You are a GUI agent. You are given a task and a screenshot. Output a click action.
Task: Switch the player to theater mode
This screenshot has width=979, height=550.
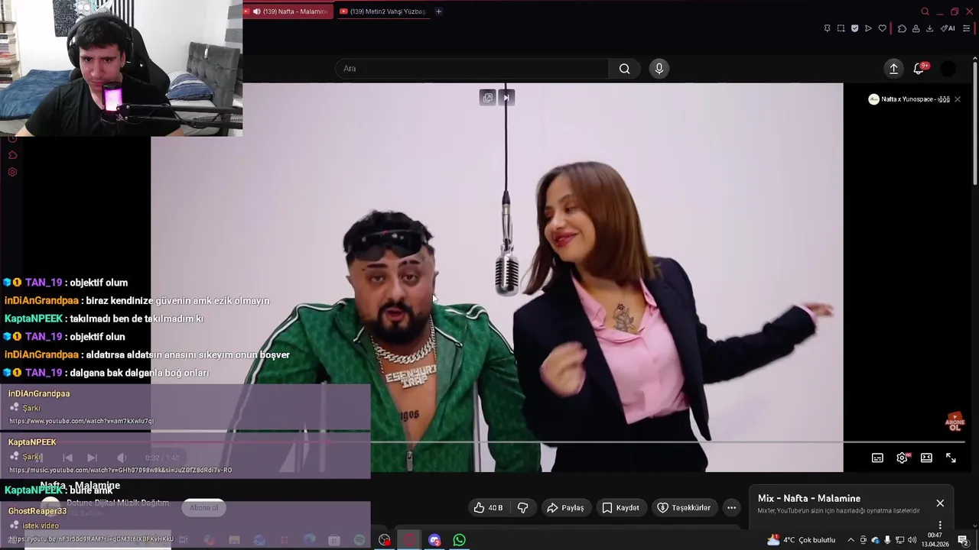tap(926, 458)
